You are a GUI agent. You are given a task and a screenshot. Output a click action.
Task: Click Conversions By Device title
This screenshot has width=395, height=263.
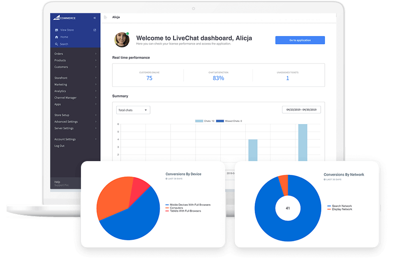183,174
